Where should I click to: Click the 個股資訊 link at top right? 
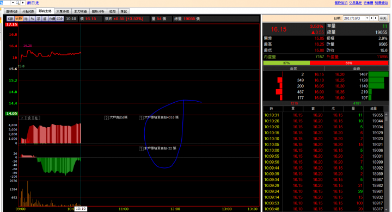click(341, 3)
